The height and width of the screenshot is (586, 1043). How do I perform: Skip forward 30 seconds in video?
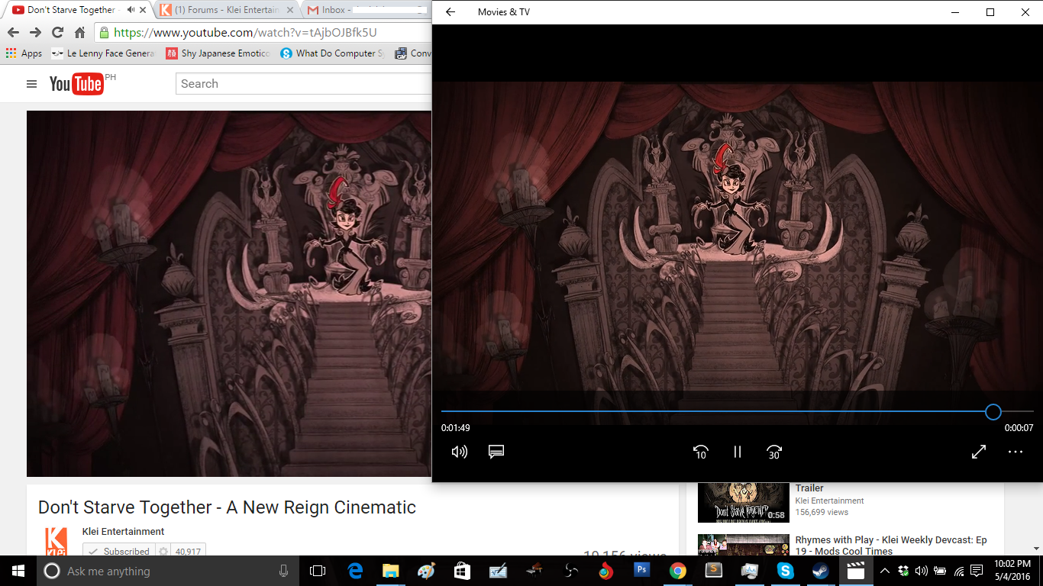click(774, 452)
